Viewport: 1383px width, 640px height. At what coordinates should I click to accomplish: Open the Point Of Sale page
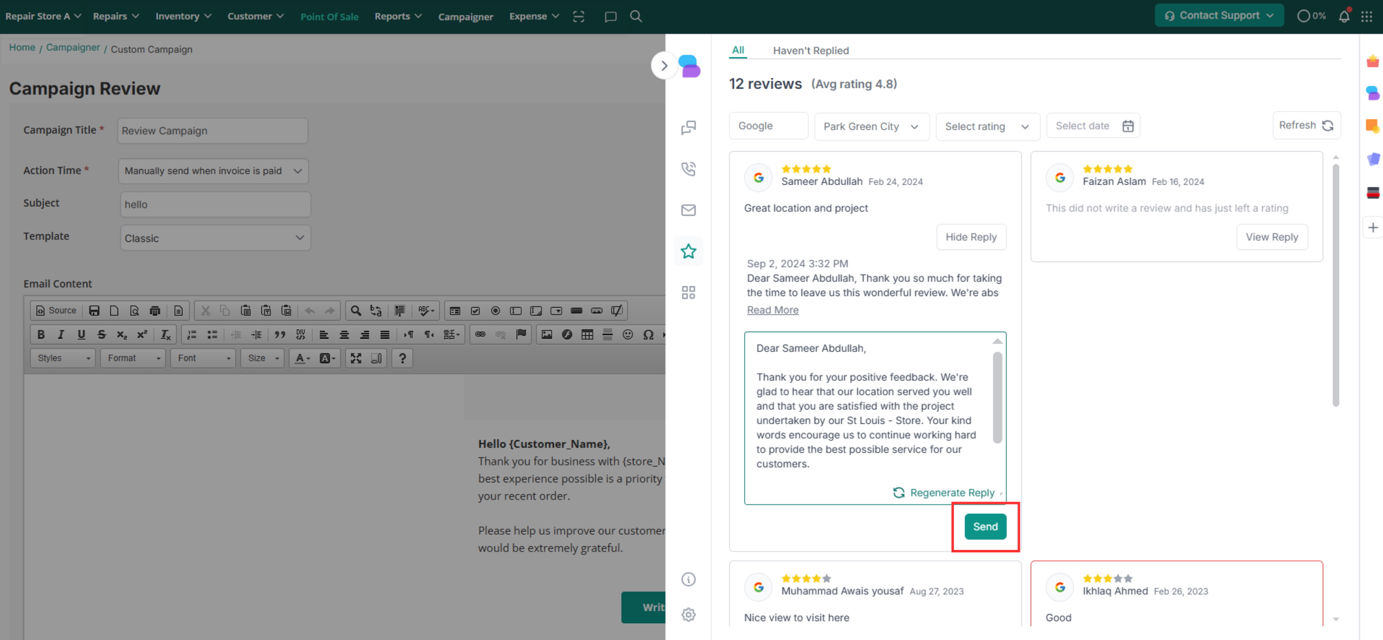[329, 17]
